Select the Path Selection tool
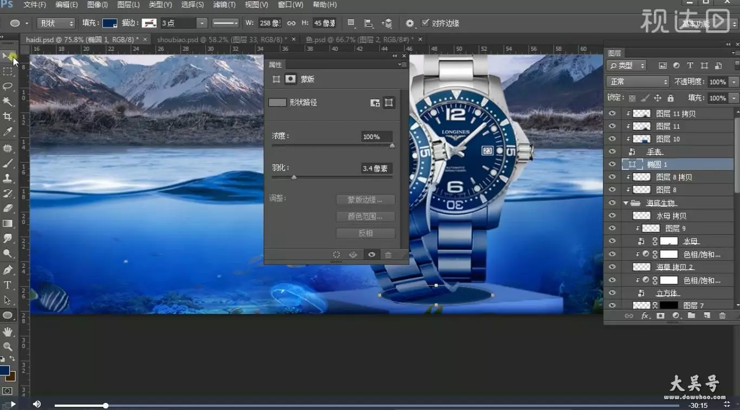The image size is (740, 410). click(8, 300)
